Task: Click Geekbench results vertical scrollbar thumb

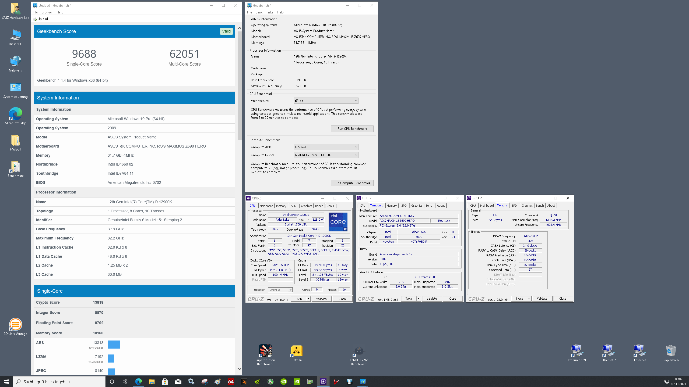Action: click(240, 86)
